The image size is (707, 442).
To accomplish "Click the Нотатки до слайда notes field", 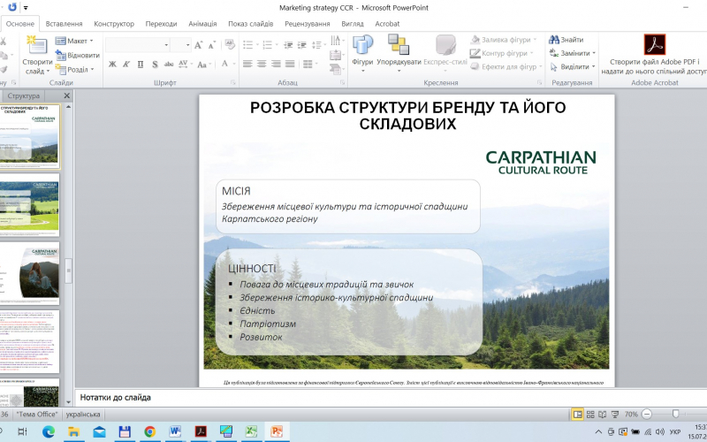I will (391, 397).
